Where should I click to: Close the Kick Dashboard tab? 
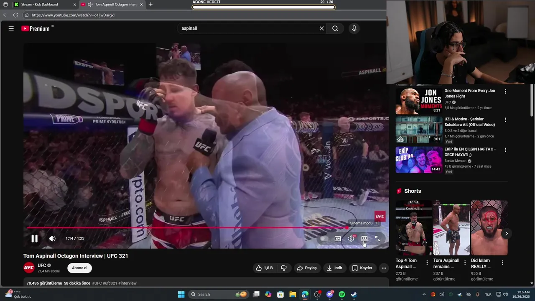coord(75,5)
